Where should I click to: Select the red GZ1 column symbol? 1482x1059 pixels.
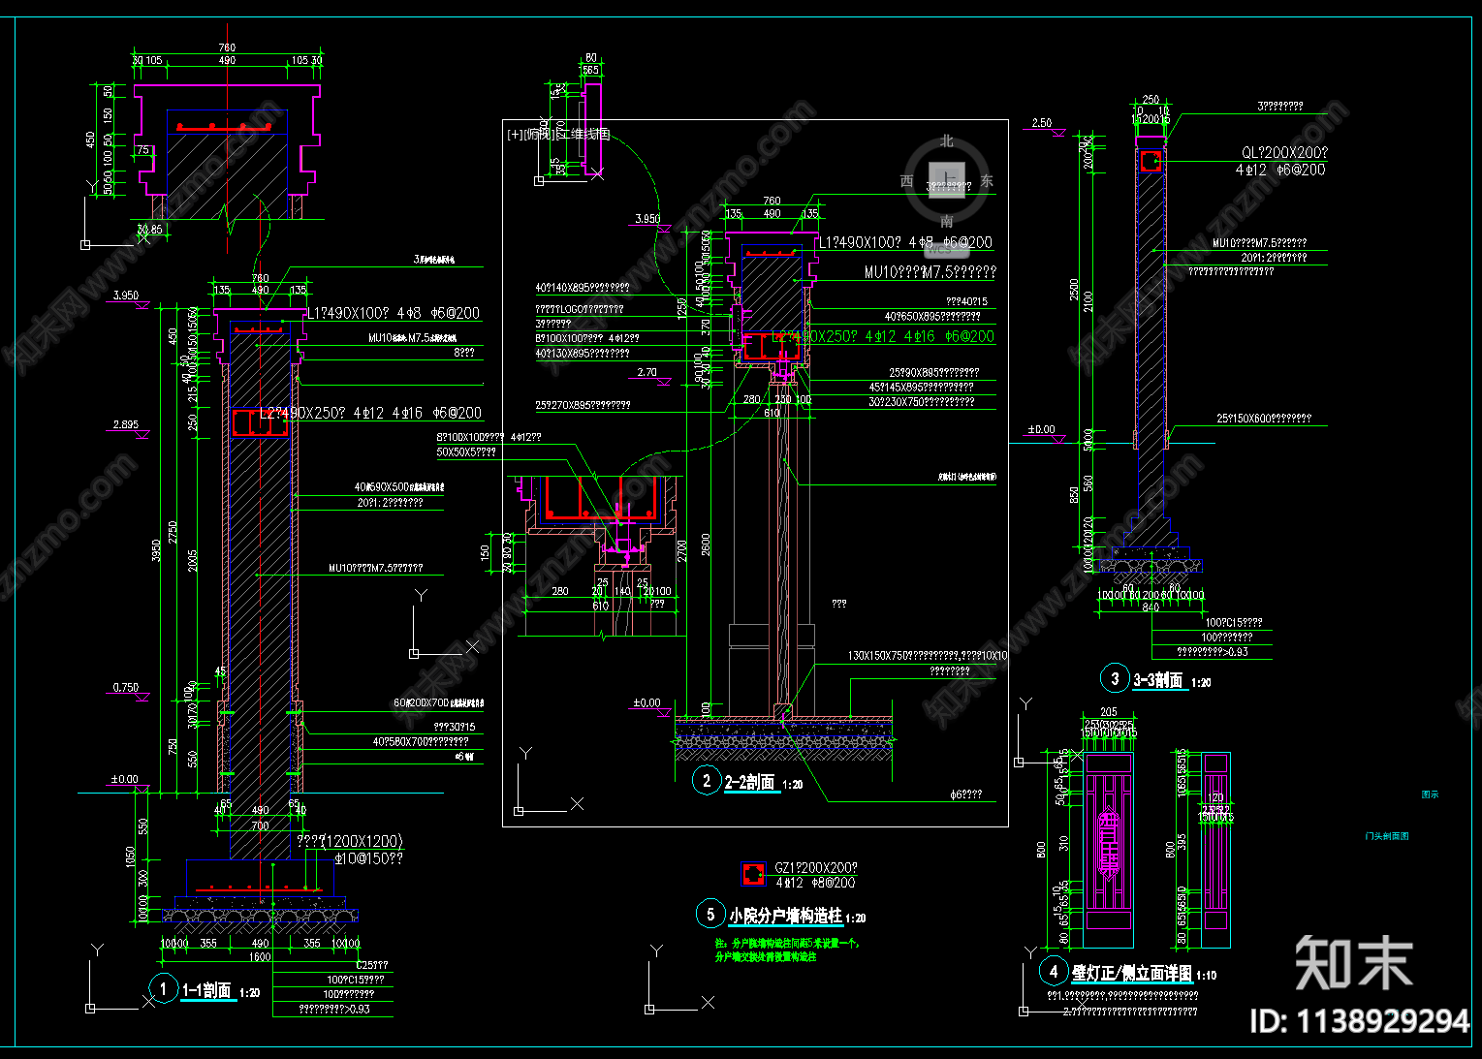[753, 874]
